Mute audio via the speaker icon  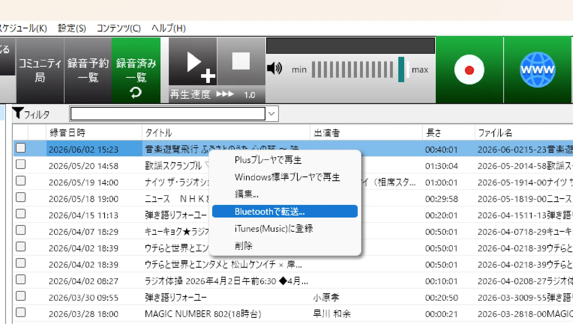(274, 69)
